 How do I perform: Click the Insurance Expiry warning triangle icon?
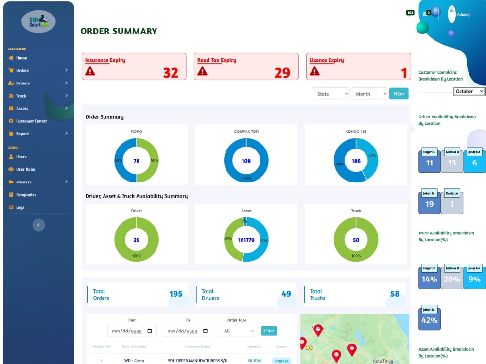click(x=90, y=71)
